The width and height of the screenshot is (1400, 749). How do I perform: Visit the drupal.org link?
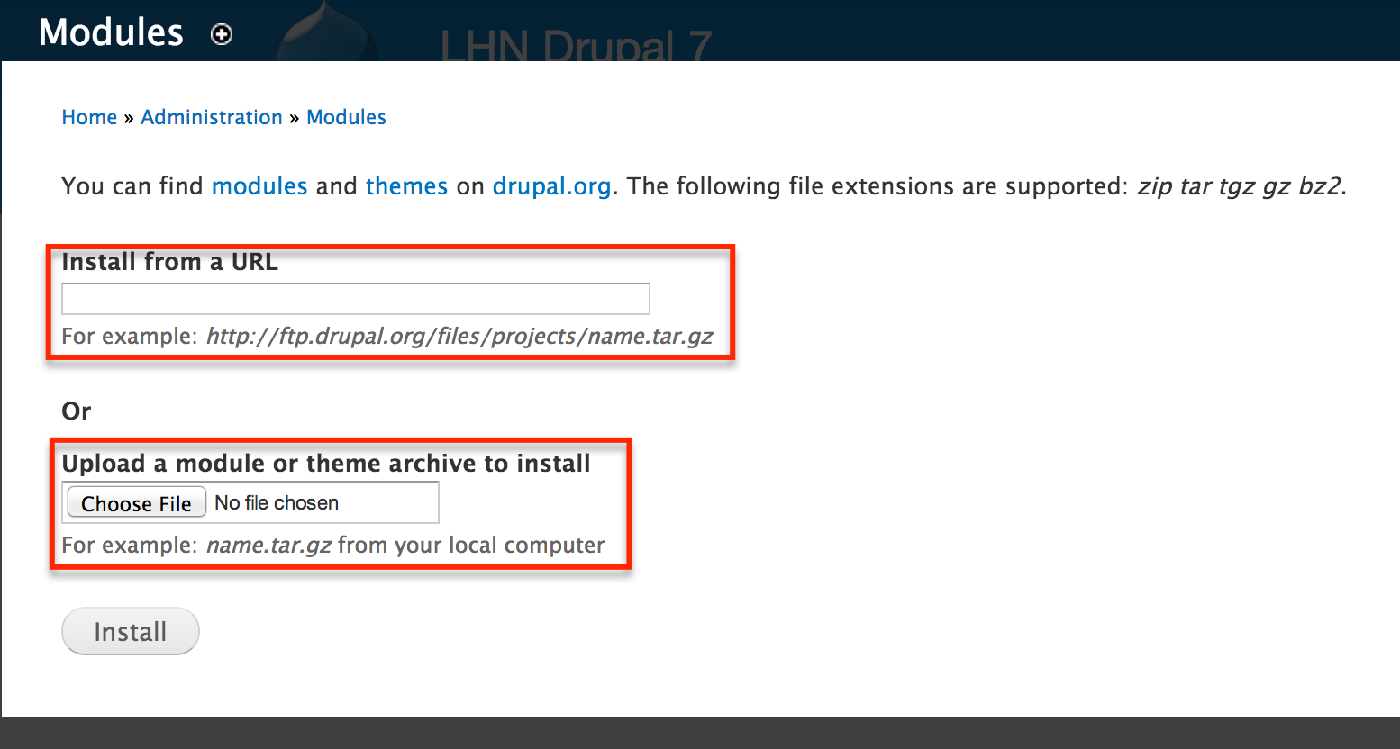[x=551, y=186]
